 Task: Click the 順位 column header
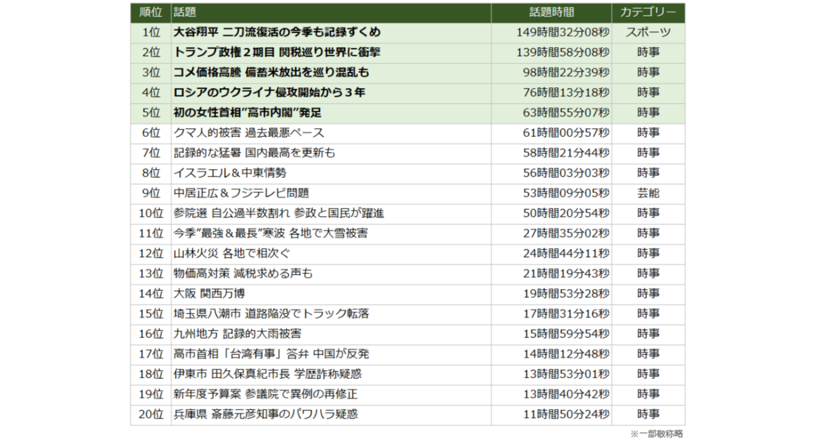tap(150, 12)
